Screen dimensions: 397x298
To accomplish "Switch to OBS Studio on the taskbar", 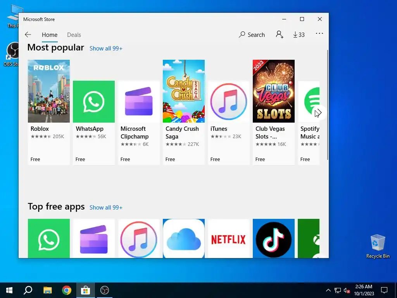I will (105, 290).
